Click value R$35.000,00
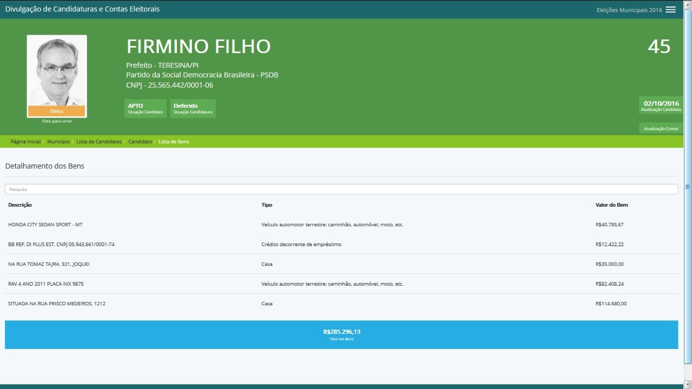The height and width of the screenshot is (389, 692). (x=609, y=264)
